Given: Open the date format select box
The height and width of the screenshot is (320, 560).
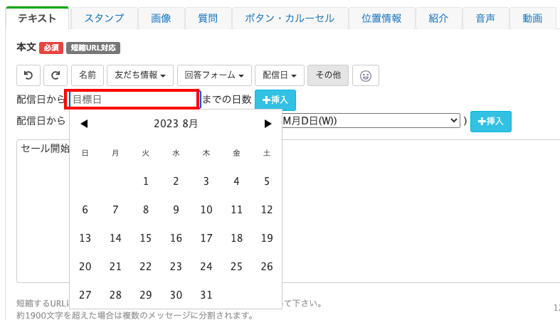Looking at the screenshot, I should point(371,121).
